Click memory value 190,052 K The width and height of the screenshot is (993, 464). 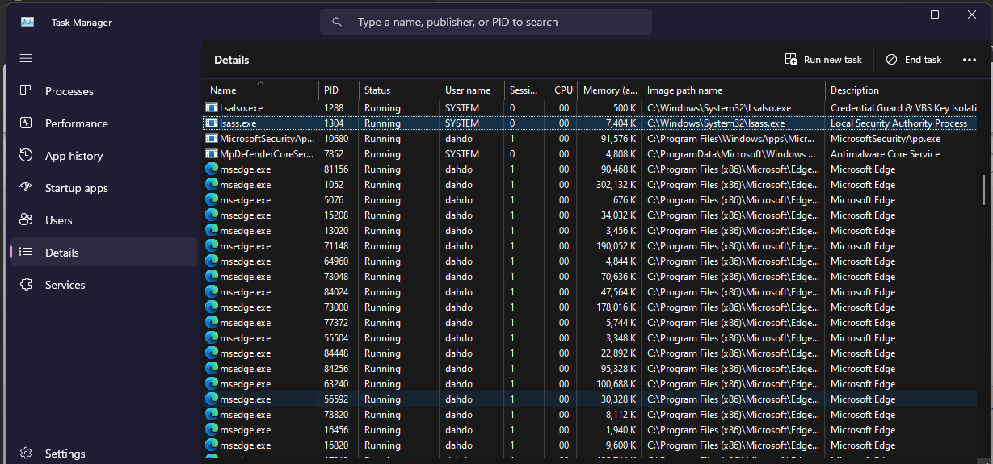pos(615,246)
